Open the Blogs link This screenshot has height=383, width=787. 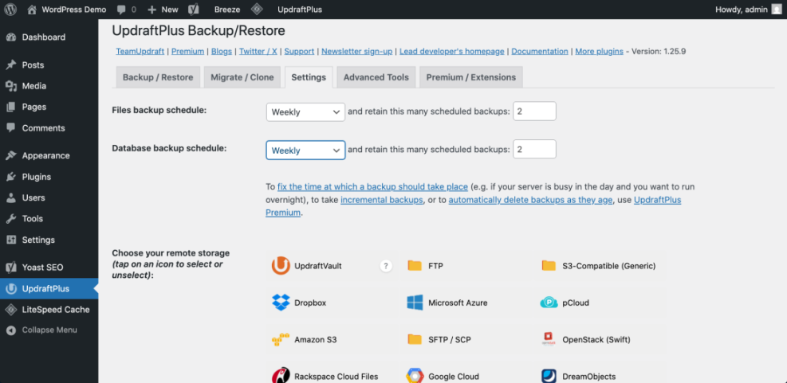(222, 51)
